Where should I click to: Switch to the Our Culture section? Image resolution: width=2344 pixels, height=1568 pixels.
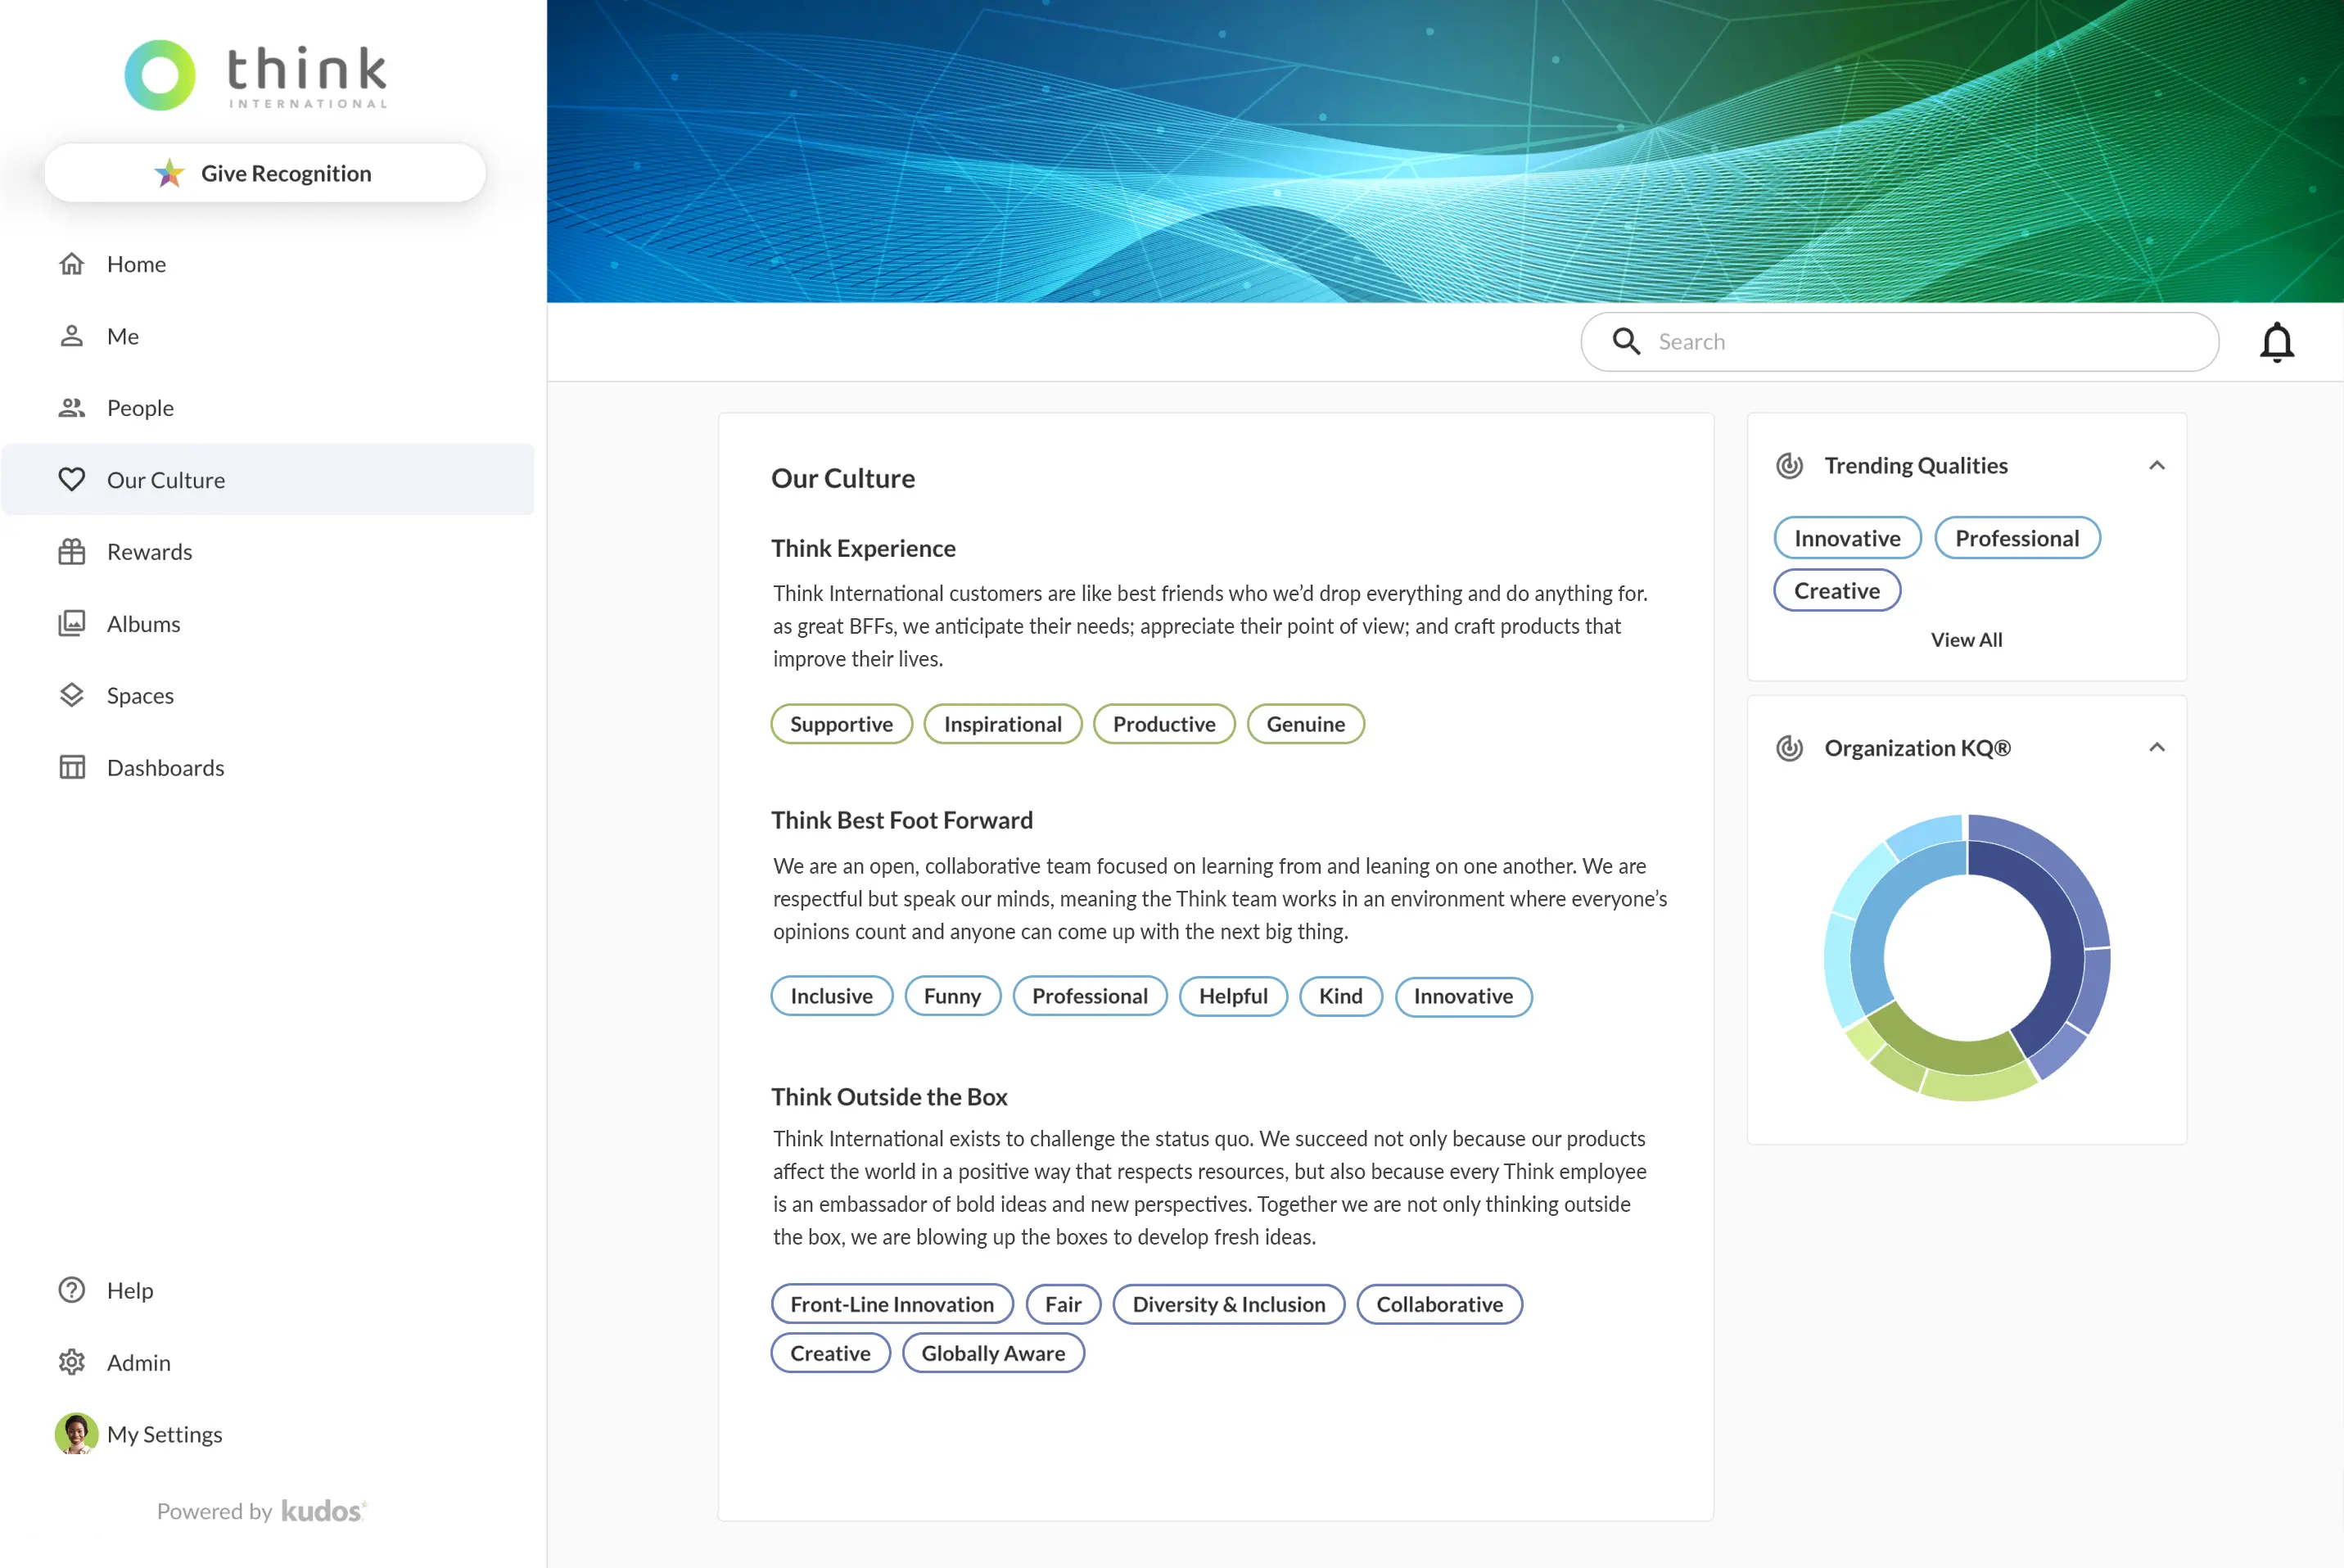click(x=165, y=479)
